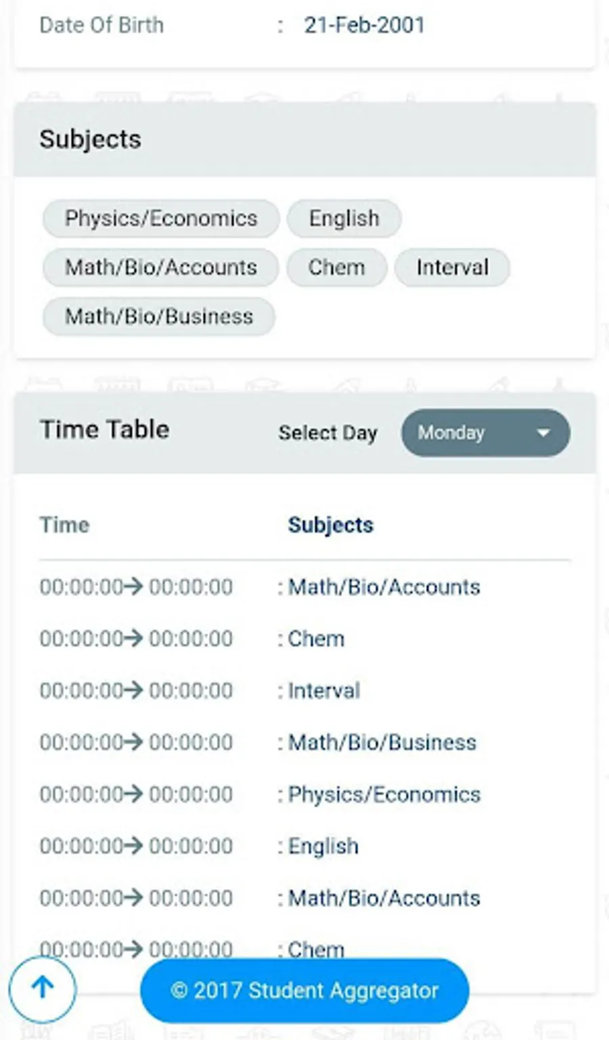The image size is (609, 1040).
Task: Click the Time column header
Action: [65, 525]
